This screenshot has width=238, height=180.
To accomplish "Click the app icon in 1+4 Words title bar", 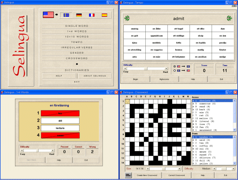I will pos(2,92).
